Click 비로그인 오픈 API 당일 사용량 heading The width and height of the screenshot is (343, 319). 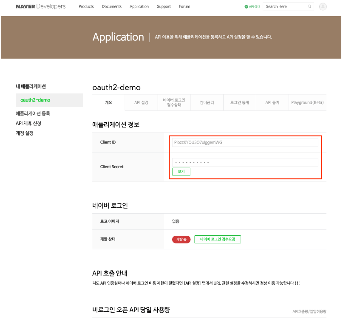[x=131, y=310]
